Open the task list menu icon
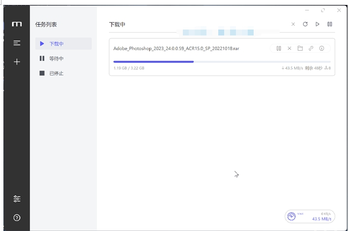Viewport: 349px width, 231px height. coord(17,43)
